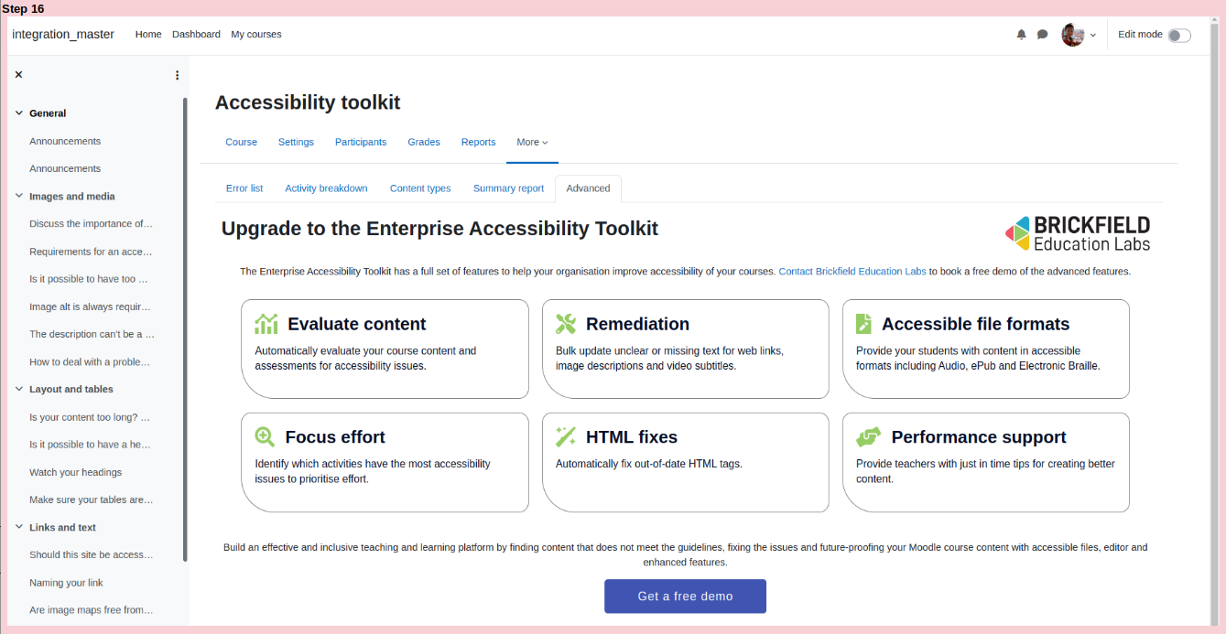This screenshot has height=634, width=1226.
Task: Click the Remediation card heading
Action: [x=637, y=324]
